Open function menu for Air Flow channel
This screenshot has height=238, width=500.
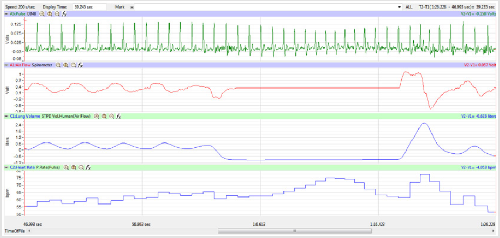(x=80, y=65)
